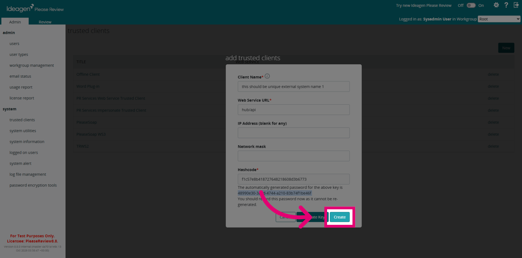Click the Create button in dialog
The image size is (522, 258).
(340, 217)
